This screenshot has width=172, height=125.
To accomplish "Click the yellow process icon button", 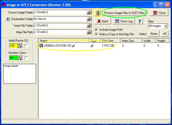I will click(97, 13).
